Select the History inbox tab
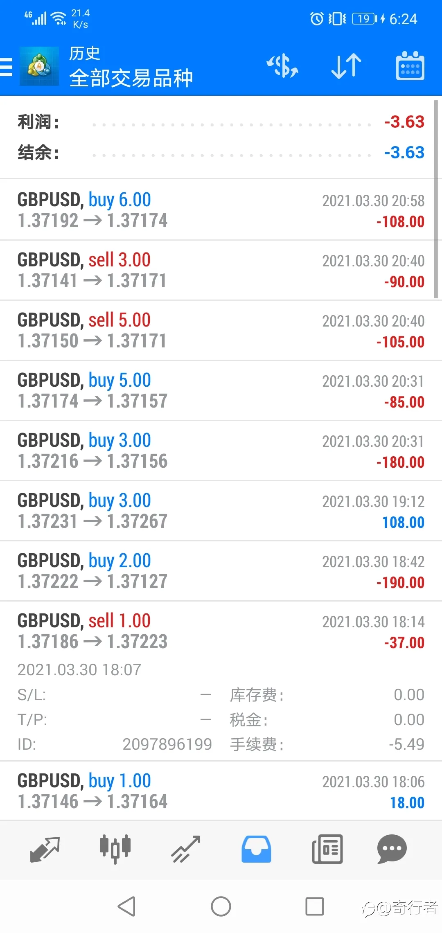This screenshot has width=442, height=933. [256, 849]
